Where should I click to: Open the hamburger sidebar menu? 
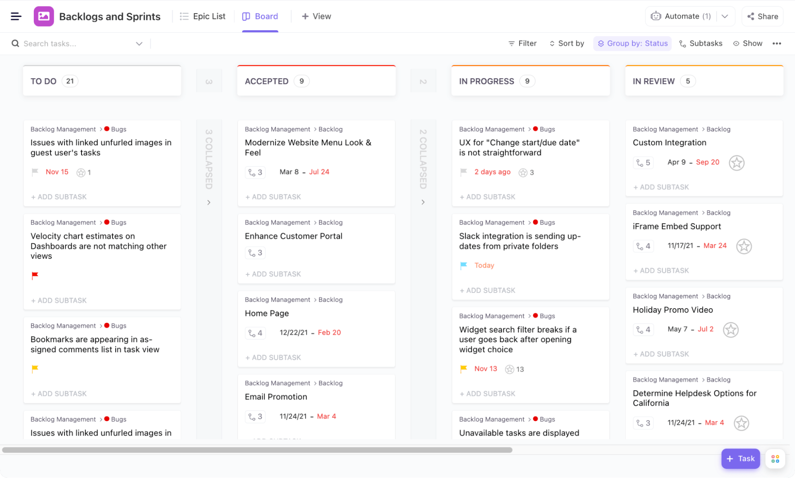pyautogui.click(x=16, y=16)
